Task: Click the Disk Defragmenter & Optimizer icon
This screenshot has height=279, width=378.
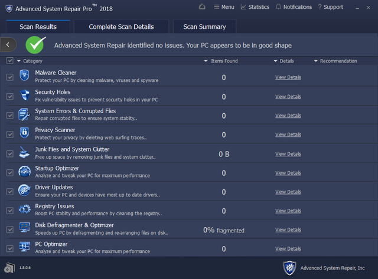Action: (x=24, y=228)
